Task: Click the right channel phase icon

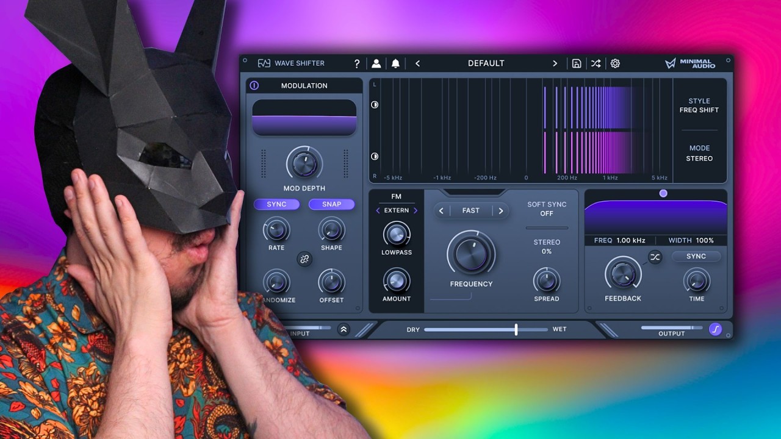Action: click(x=375, y=157)
